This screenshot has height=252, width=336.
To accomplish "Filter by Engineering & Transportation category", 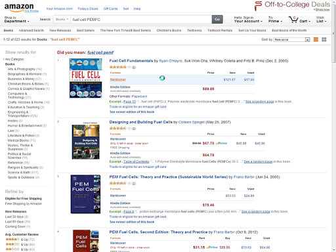I will pos(18,114).
